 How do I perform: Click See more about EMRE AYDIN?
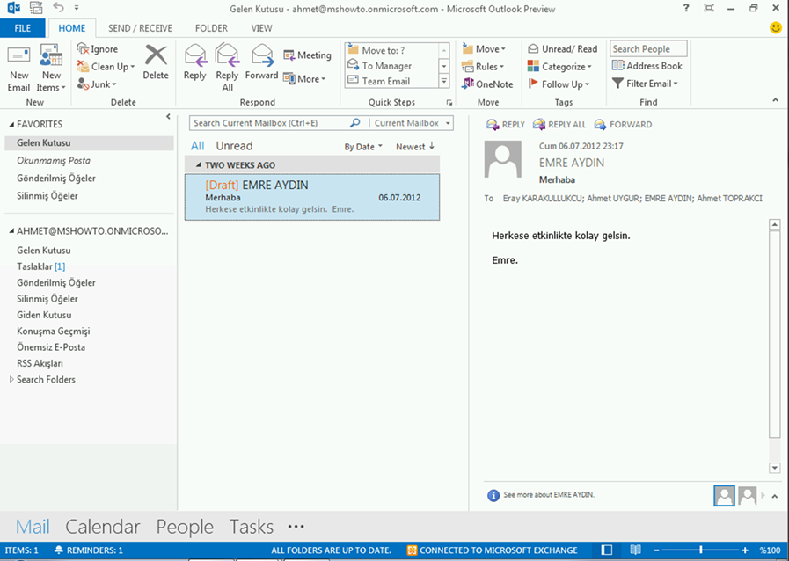(x=549, y=494)
